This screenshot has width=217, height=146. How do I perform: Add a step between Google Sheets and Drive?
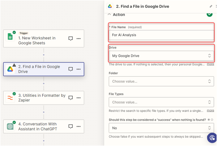[x=44, y=55]
